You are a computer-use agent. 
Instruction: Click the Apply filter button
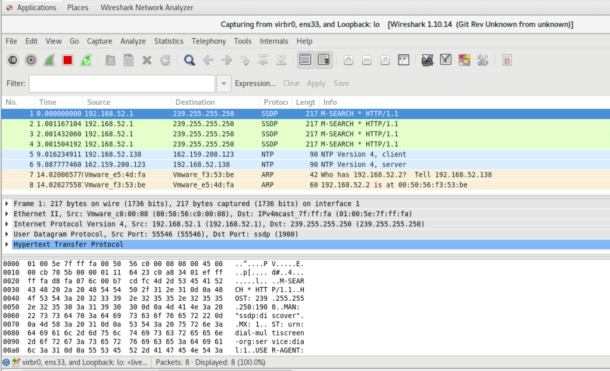[316, 83]
